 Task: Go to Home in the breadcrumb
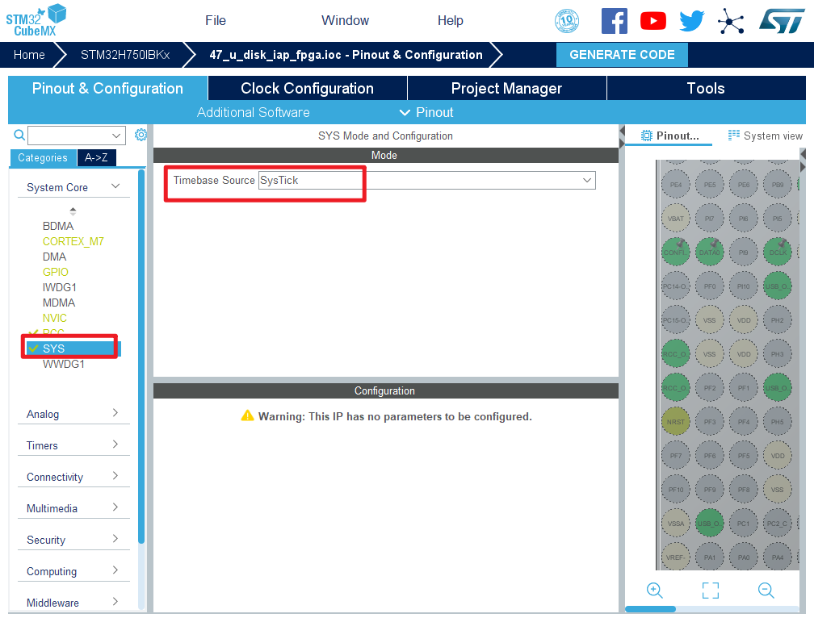(x=29, y=55)
